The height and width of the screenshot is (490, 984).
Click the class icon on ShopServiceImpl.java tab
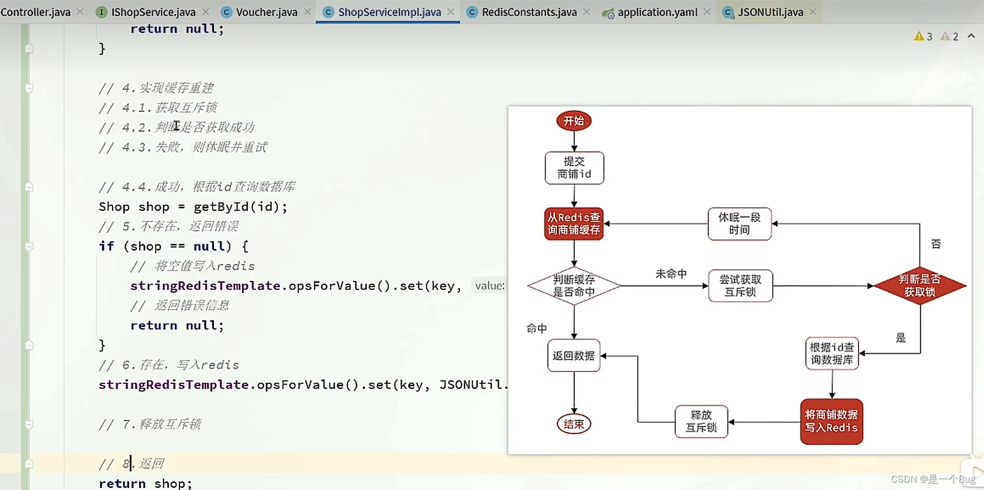tap(328, 12)
